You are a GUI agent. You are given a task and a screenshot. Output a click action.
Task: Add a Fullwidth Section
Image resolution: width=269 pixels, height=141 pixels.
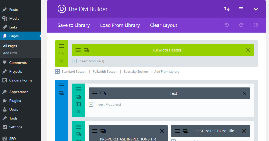point(105,72)
